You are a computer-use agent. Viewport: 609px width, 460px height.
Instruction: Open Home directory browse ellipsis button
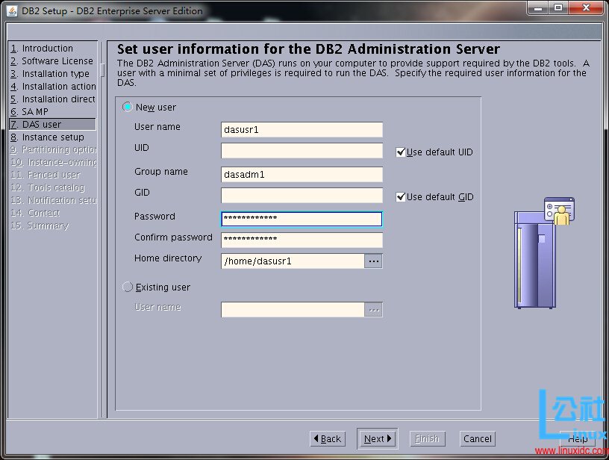(373, 261)
